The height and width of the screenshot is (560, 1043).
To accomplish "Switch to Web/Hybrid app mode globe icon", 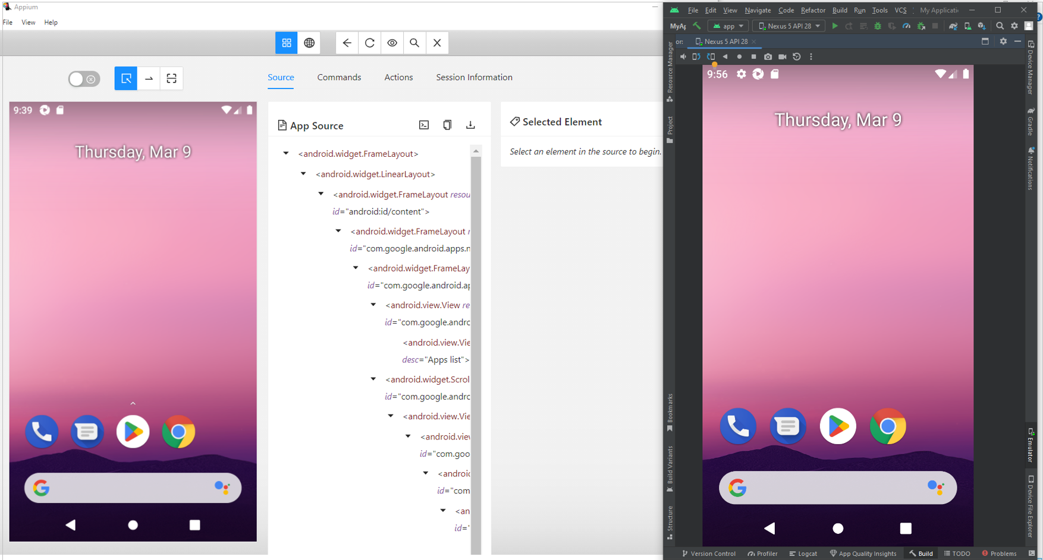I will (x=309, y=43).
